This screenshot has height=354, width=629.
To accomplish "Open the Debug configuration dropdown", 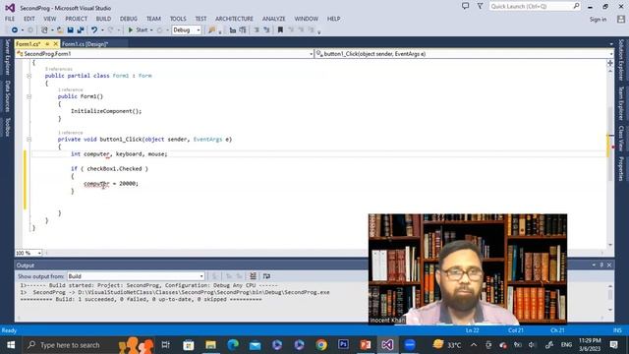I will pos(187,30).
